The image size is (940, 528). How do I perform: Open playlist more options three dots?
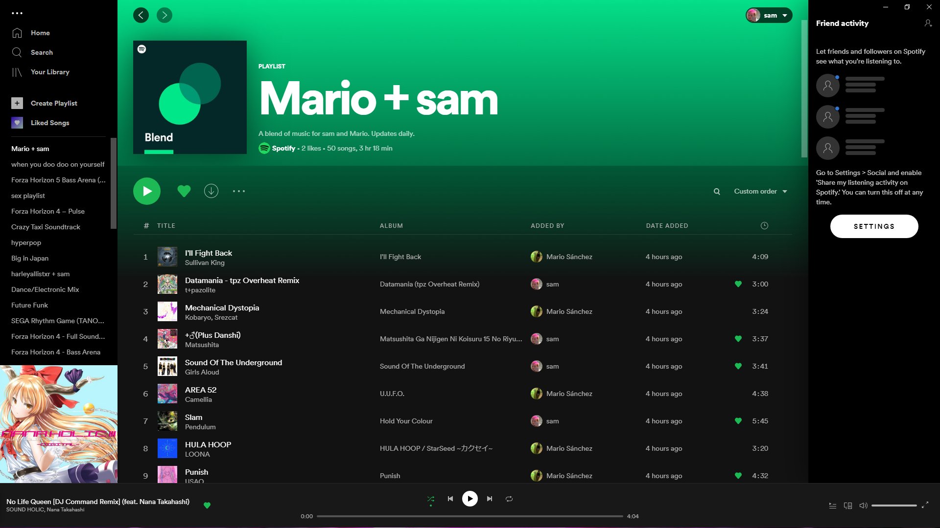click(239, 191)
